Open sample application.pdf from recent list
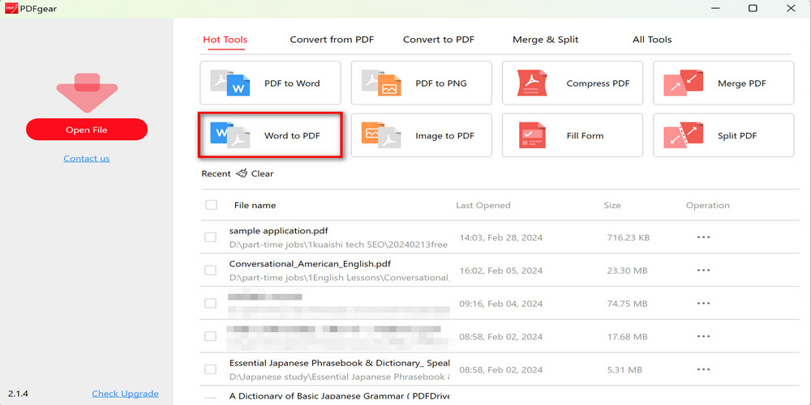The height and width of the screenshot is (405, 811). (278, 231)
